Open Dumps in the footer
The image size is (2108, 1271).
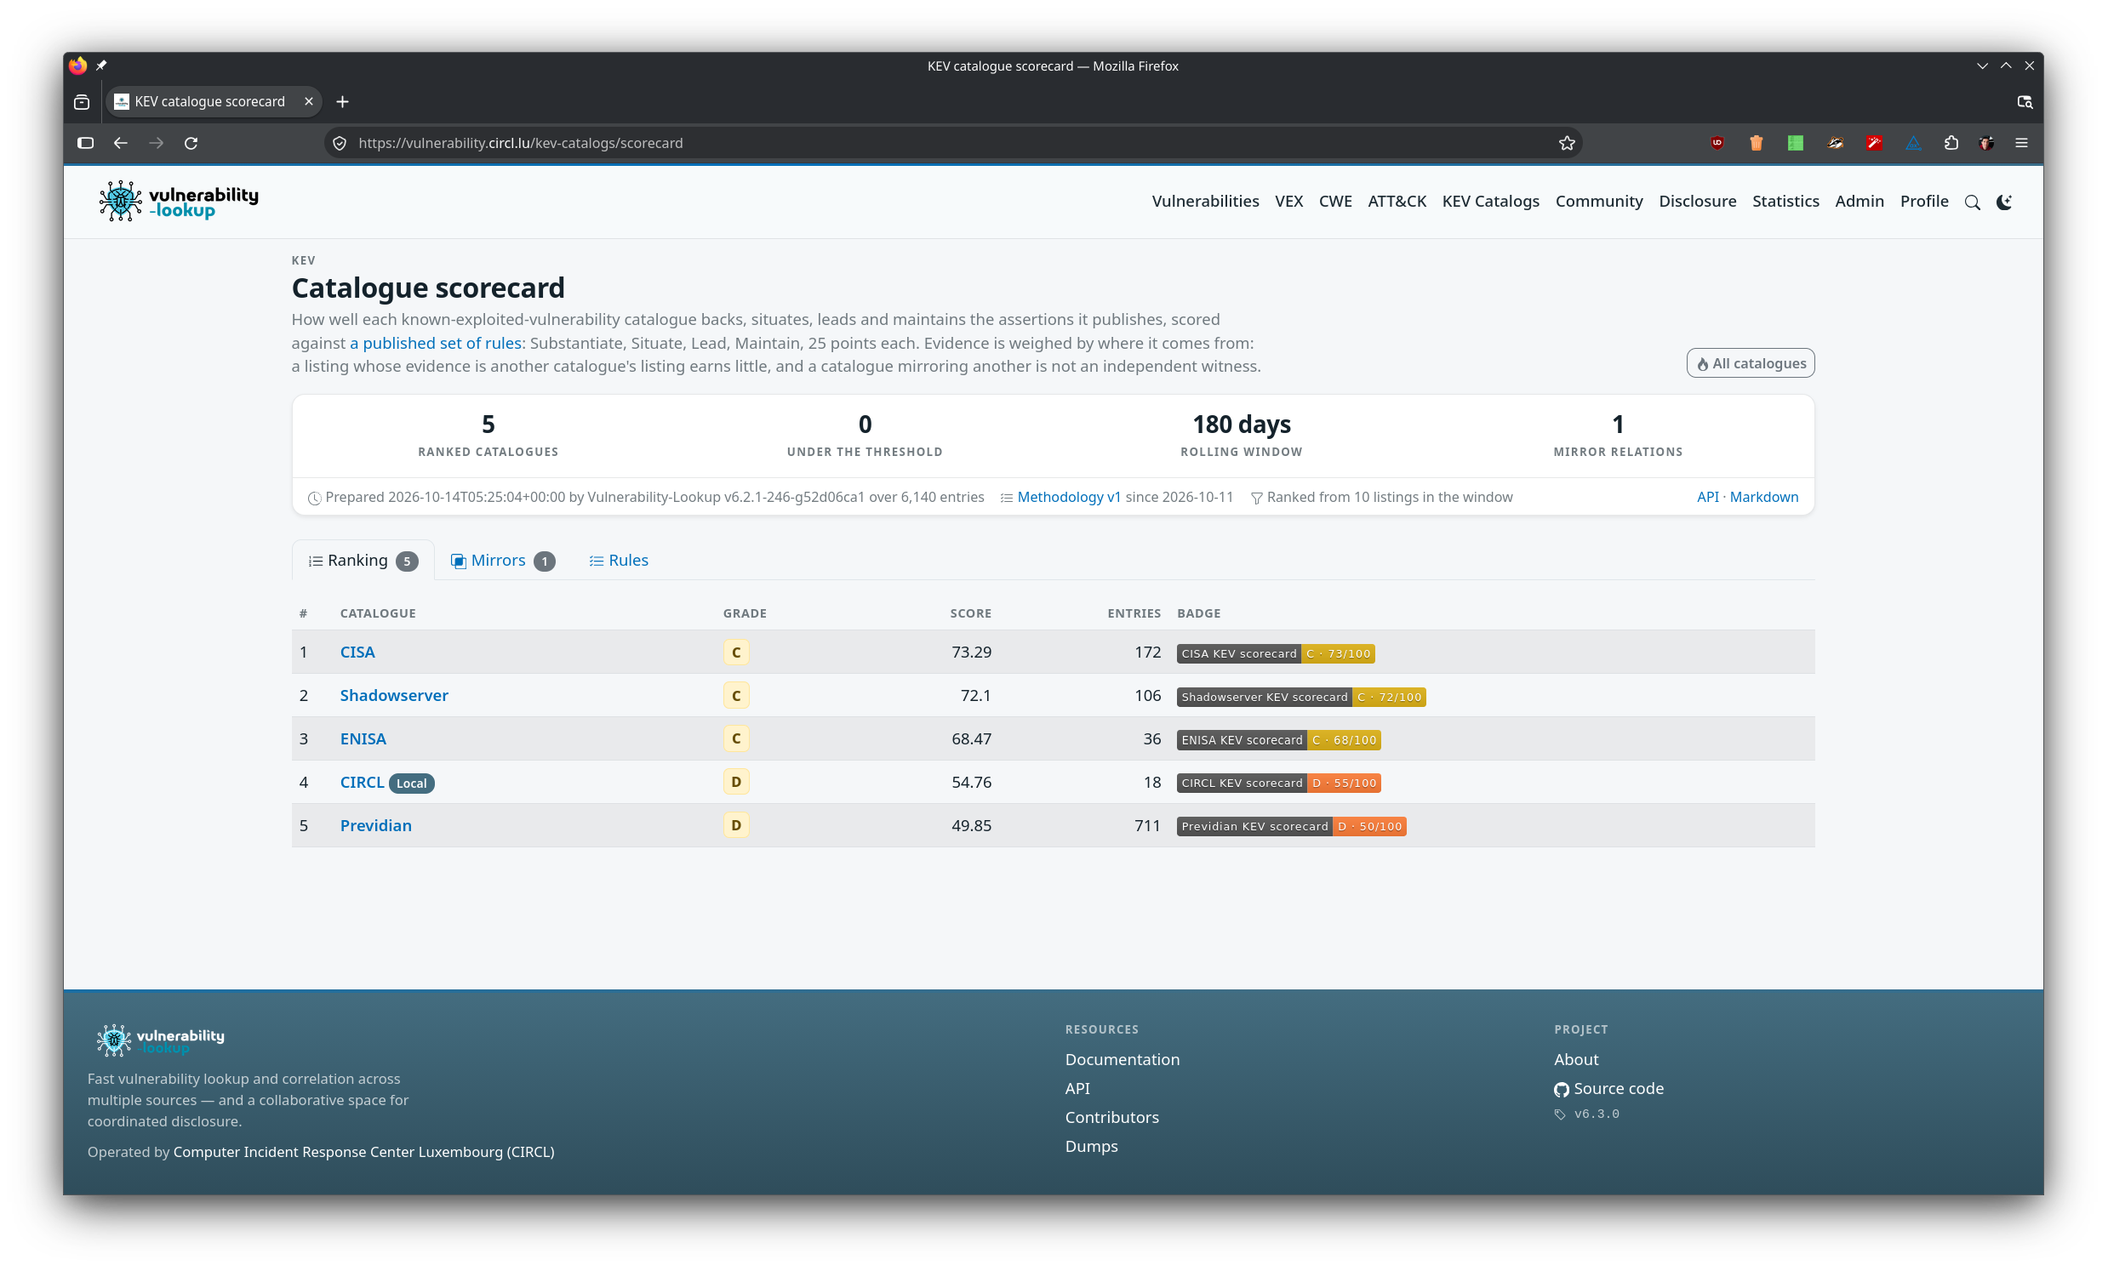click(x=1091, y=1146)
